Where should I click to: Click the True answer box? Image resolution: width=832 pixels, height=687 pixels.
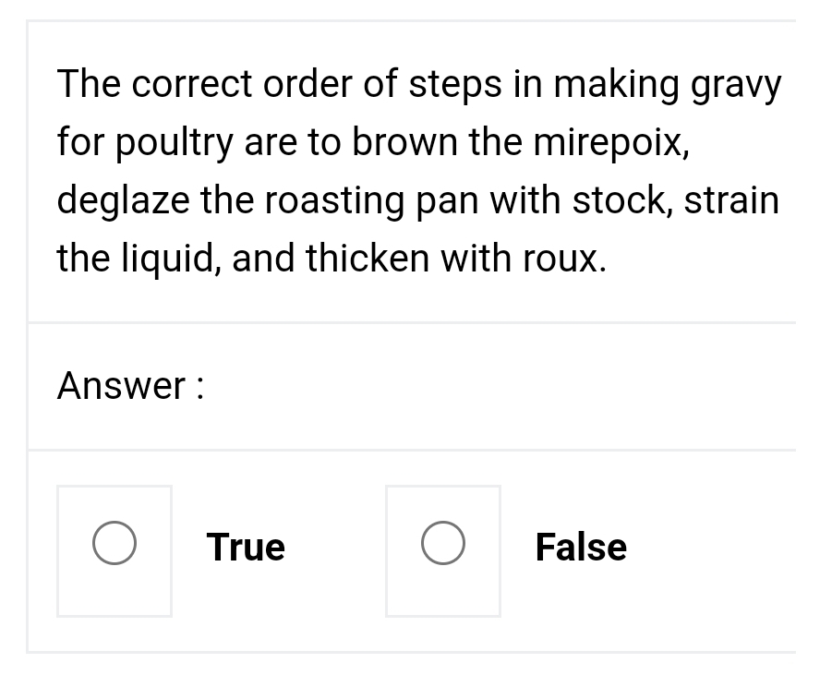114,549
